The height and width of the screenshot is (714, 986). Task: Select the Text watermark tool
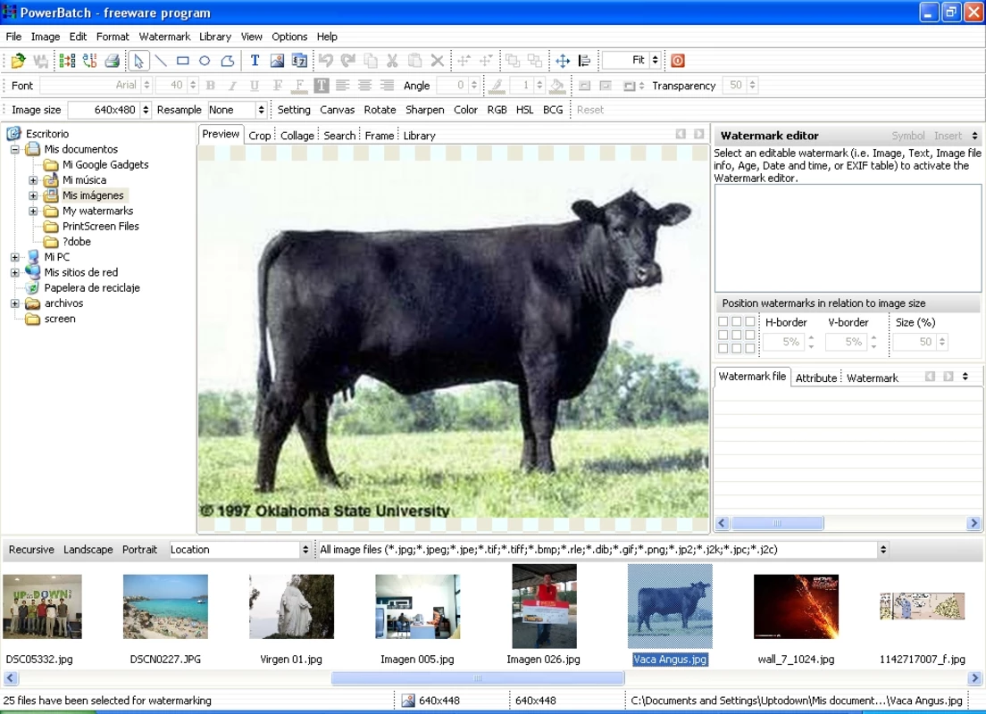pyautogui.click(x=255, y=61)
